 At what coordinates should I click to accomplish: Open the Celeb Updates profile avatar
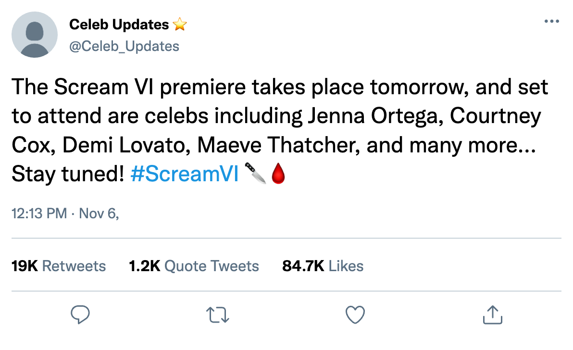35,35
